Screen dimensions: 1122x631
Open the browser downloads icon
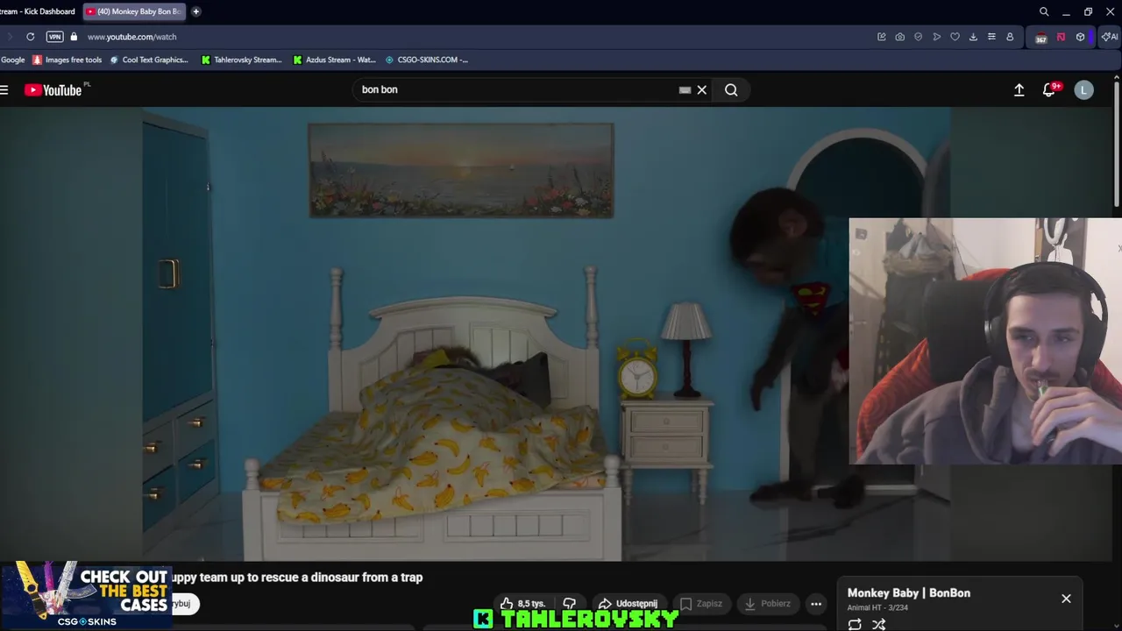(973, 37)
